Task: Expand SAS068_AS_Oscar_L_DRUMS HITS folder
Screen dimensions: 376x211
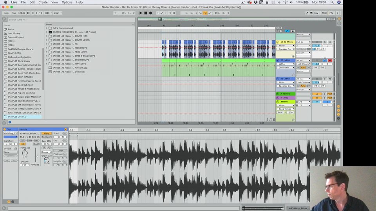Action: [47, 36]
